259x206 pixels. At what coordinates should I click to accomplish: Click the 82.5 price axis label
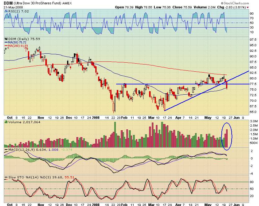[253, 73]
